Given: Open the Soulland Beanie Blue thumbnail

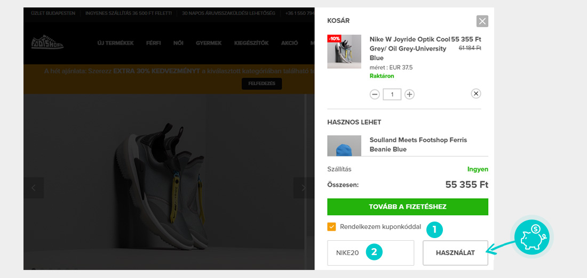Looking at the screenshot, I should click(344, 146).
